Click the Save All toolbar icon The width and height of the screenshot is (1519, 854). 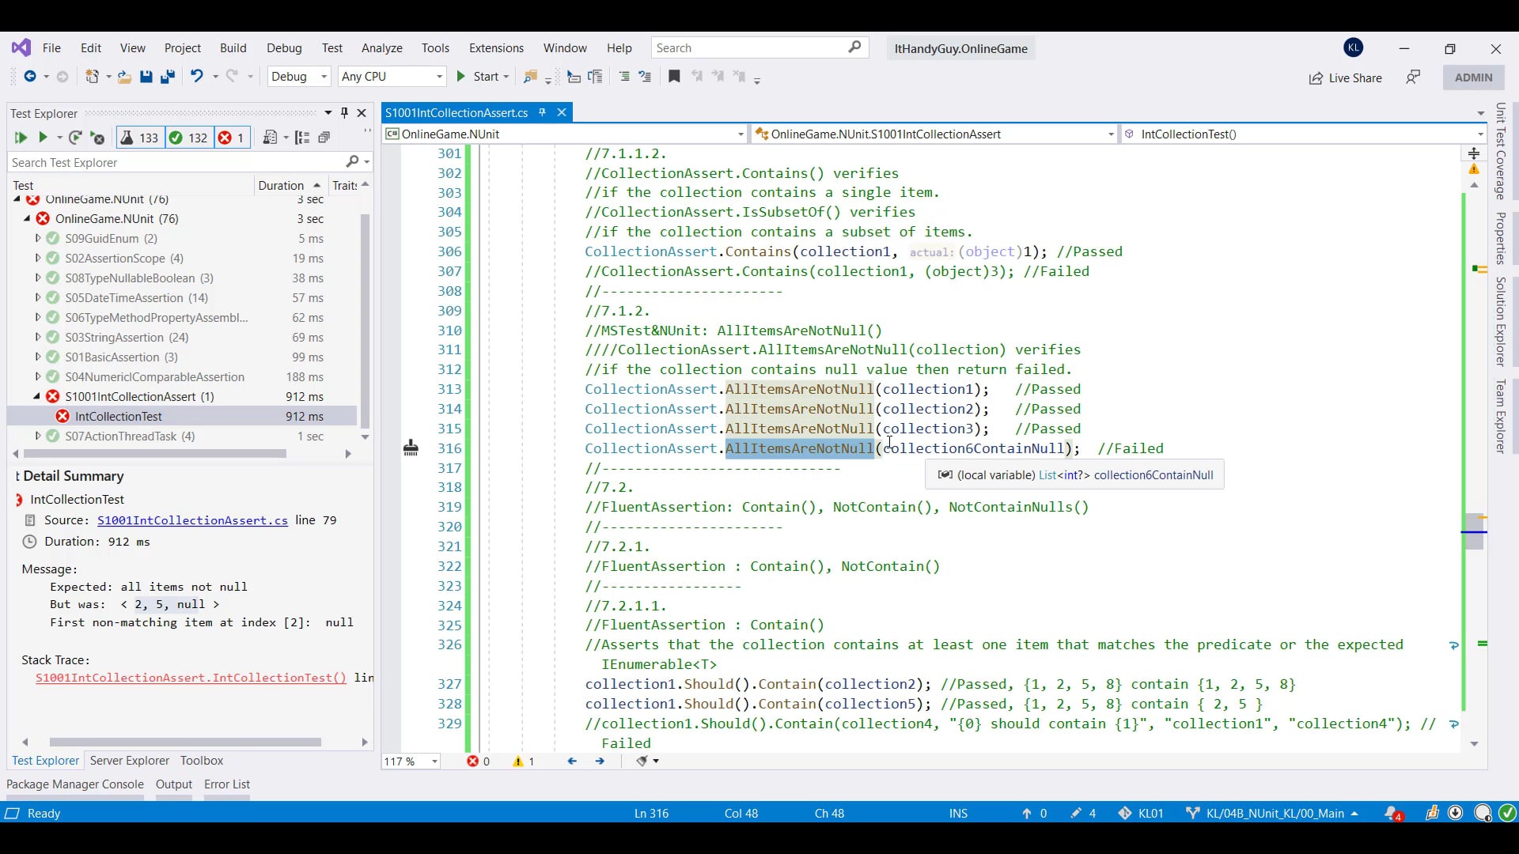[167, 77]
